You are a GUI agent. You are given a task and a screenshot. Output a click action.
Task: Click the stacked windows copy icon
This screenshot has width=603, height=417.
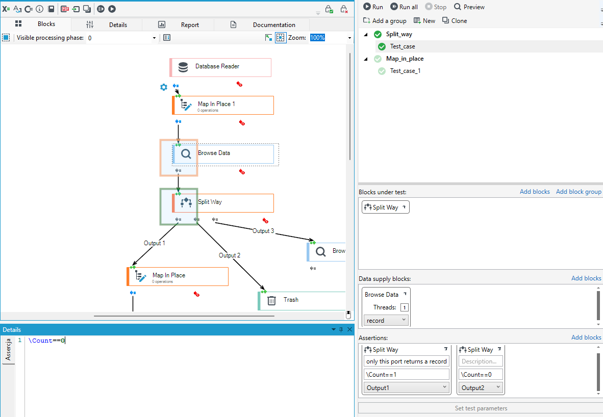click(87, 9)
